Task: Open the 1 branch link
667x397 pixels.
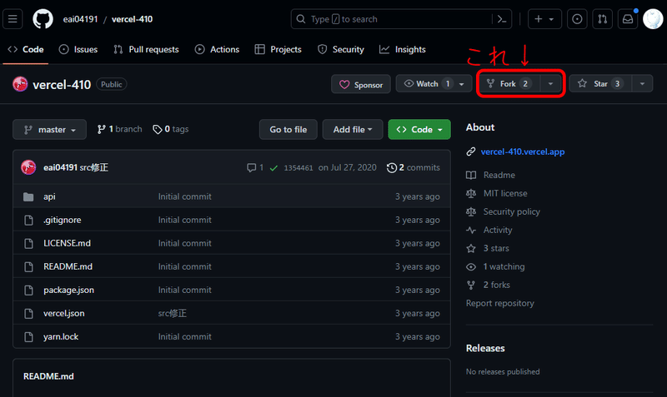Action: (x=119, y=129)
